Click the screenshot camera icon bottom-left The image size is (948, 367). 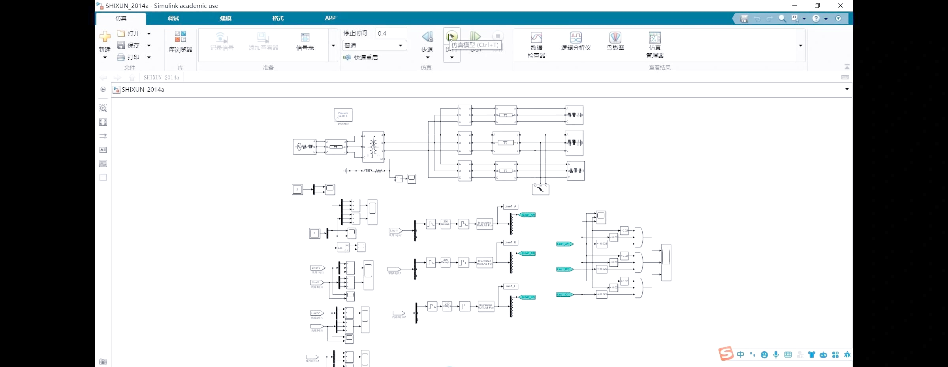coord(103,361)
